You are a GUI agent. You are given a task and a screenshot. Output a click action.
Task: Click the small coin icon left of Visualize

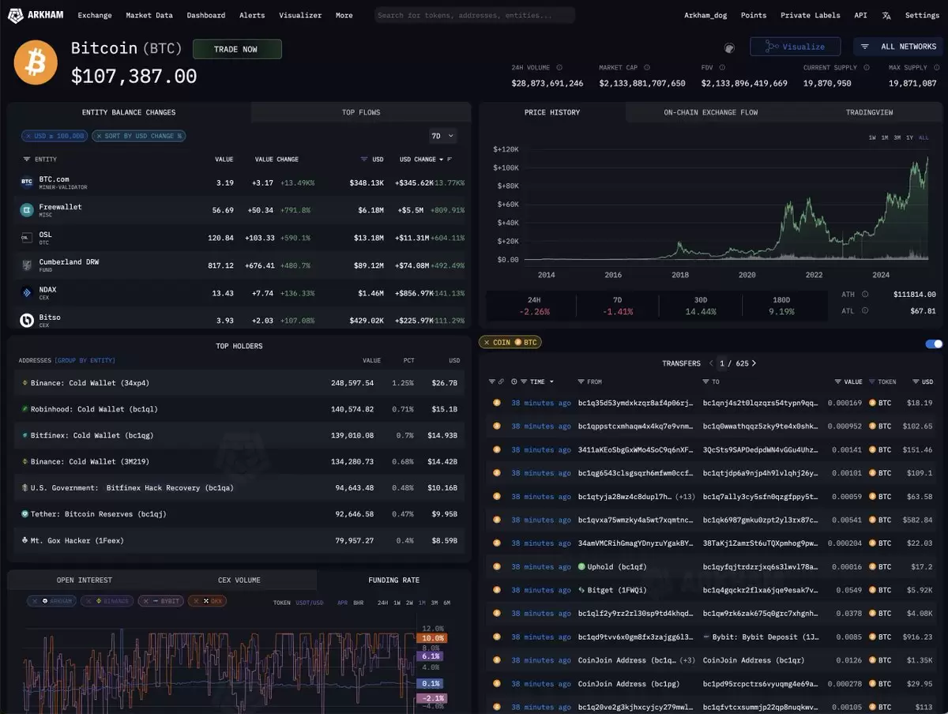coord(729,47)
